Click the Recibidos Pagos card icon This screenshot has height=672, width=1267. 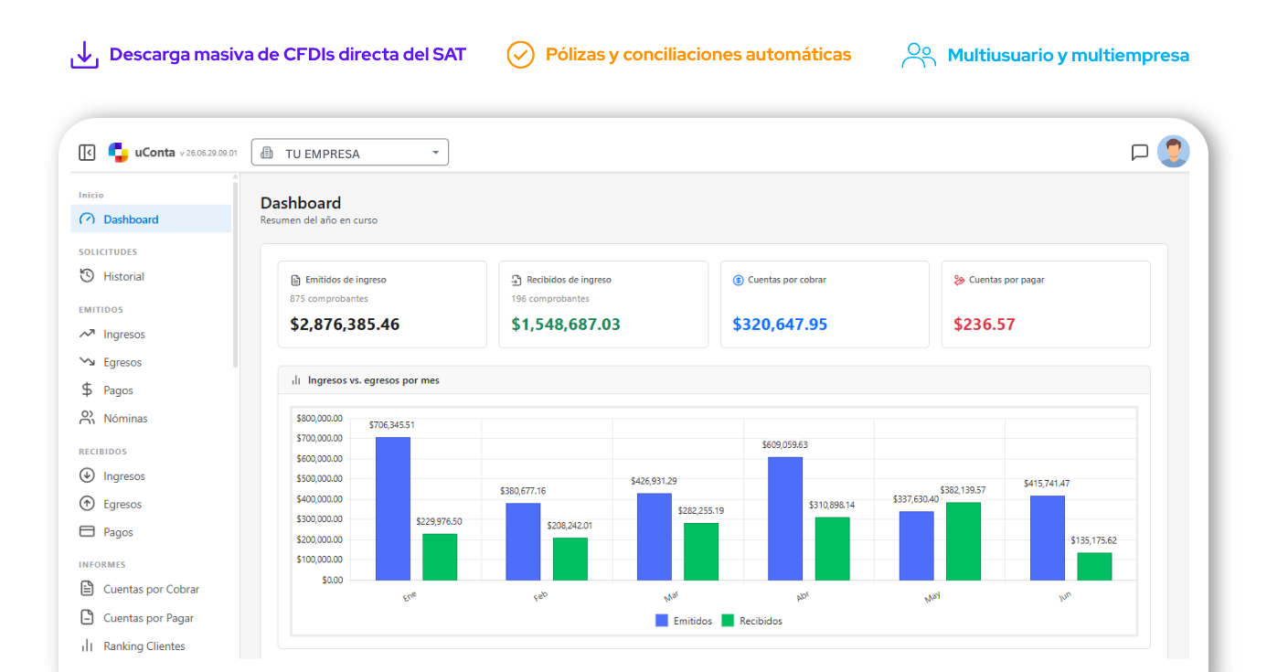coord(87,532)
